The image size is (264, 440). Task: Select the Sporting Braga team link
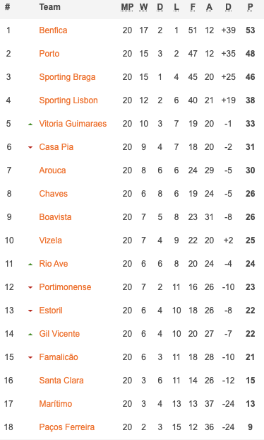(x=67, y=77)
